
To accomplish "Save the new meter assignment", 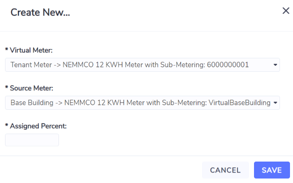I will [x=272, y=170].
